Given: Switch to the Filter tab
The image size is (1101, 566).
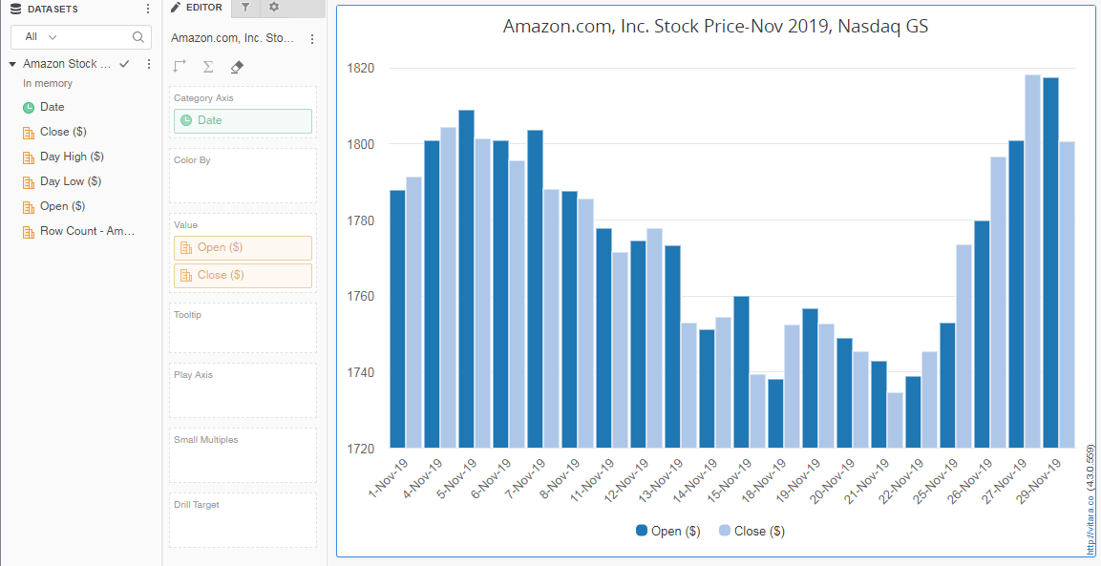Looking at the screenshot, I should (245, 8).
